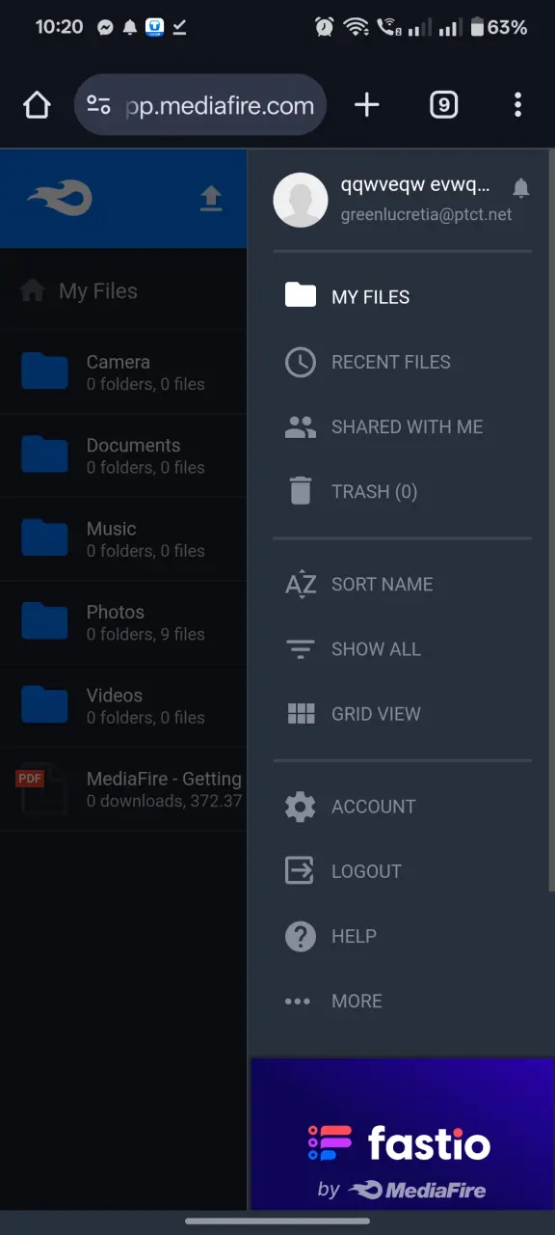Open SHARED WITH ME menu entry
Screen dimensions: 555x1235
(402, 426)
